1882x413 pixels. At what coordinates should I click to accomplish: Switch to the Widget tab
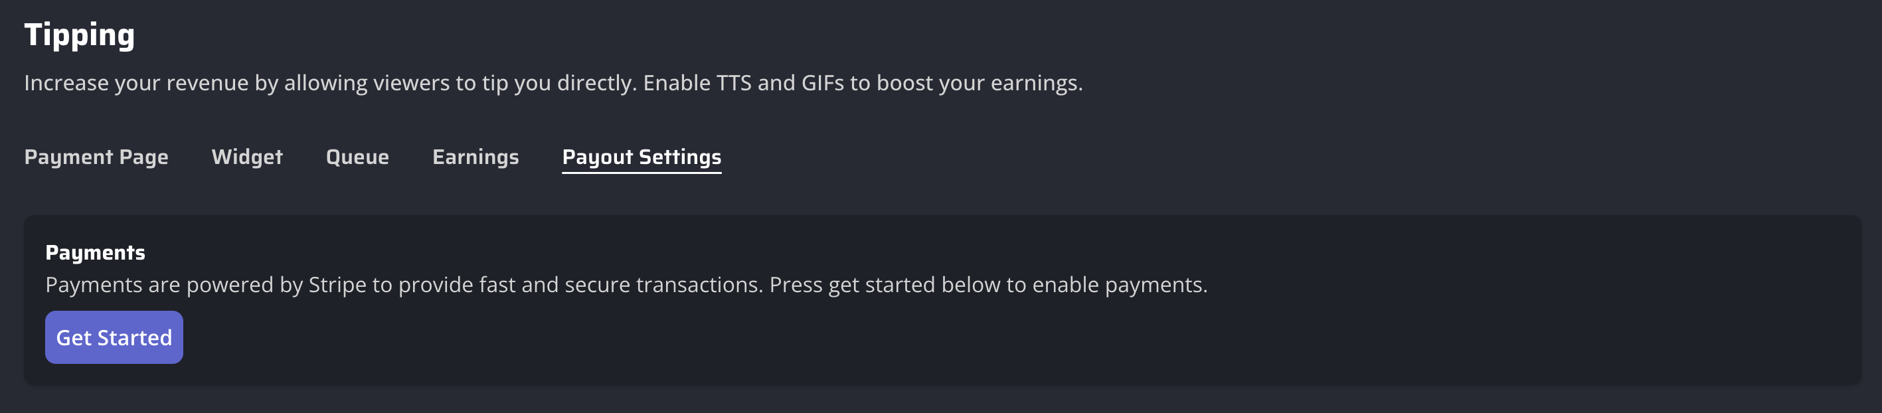pyautogui.click(x=247, y=157)
